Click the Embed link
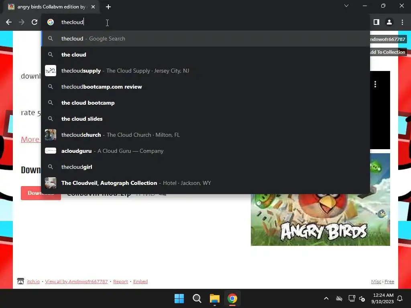 (x=140, y=282)
